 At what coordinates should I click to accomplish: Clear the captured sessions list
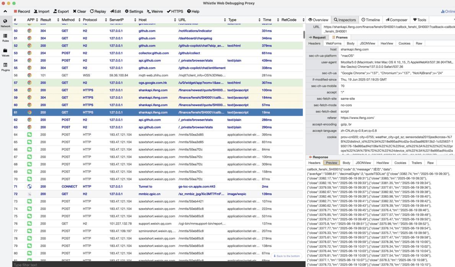point(80,11)
